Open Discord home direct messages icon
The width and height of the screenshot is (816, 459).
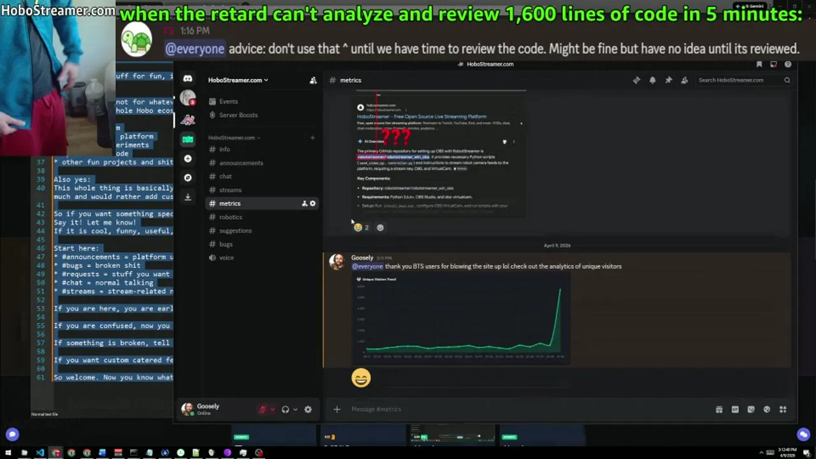pos(187,79)
